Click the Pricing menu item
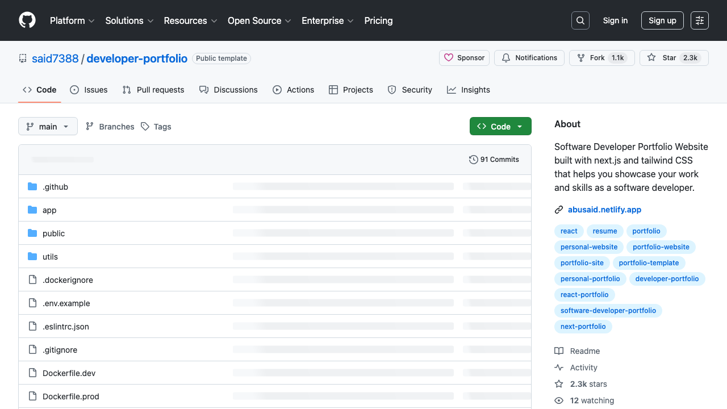Screen dimensions: 727x409 coord(378,20)
